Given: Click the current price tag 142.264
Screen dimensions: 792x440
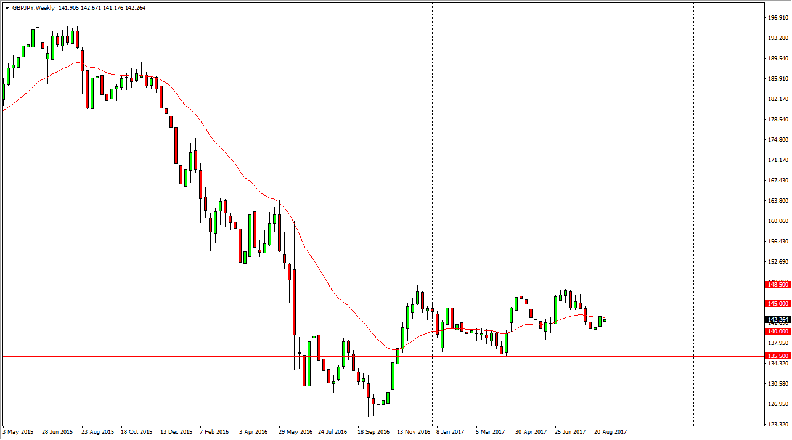Looking at the screenshot, I should click(777, 320).
